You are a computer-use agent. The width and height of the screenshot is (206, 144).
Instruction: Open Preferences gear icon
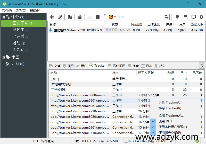(x=202, y=17)
